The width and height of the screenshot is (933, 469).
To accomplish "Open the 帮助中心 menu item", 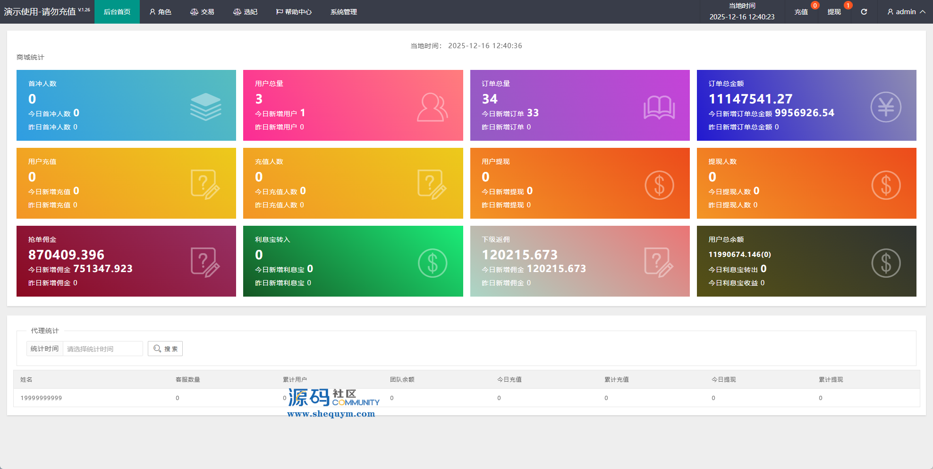I will point(294,12).
